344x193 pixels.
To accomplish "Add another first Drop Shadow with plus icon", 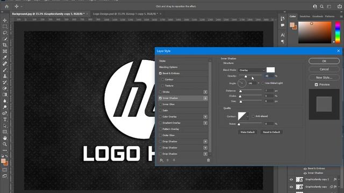I will (205, 142).
